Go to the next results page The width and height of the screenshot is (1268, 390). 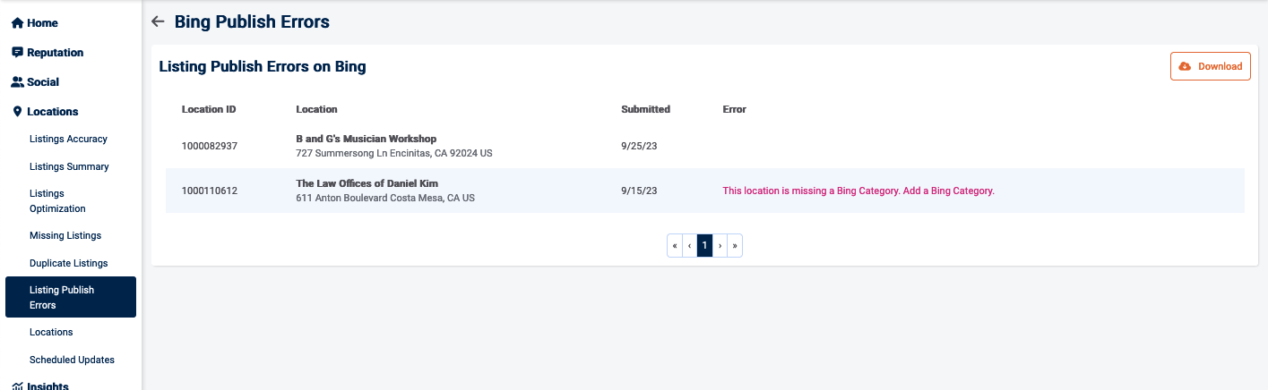tap(720, 245)
